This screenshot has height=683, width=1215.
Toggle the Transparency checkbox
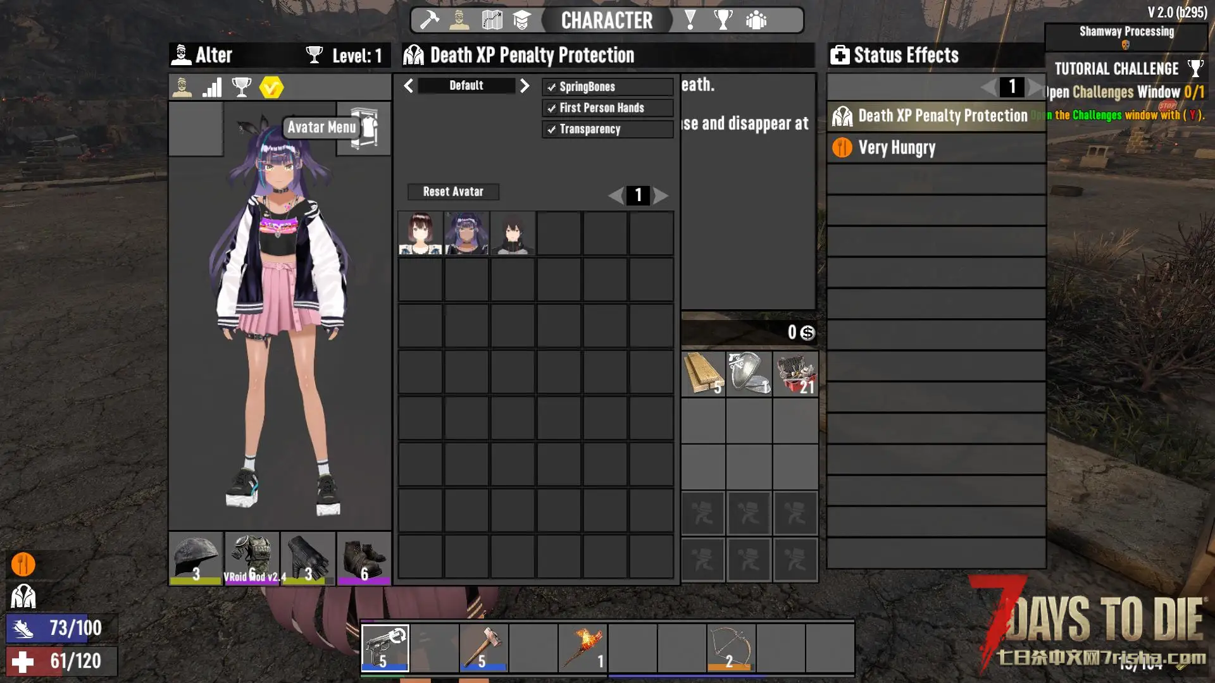click(552, 129)
